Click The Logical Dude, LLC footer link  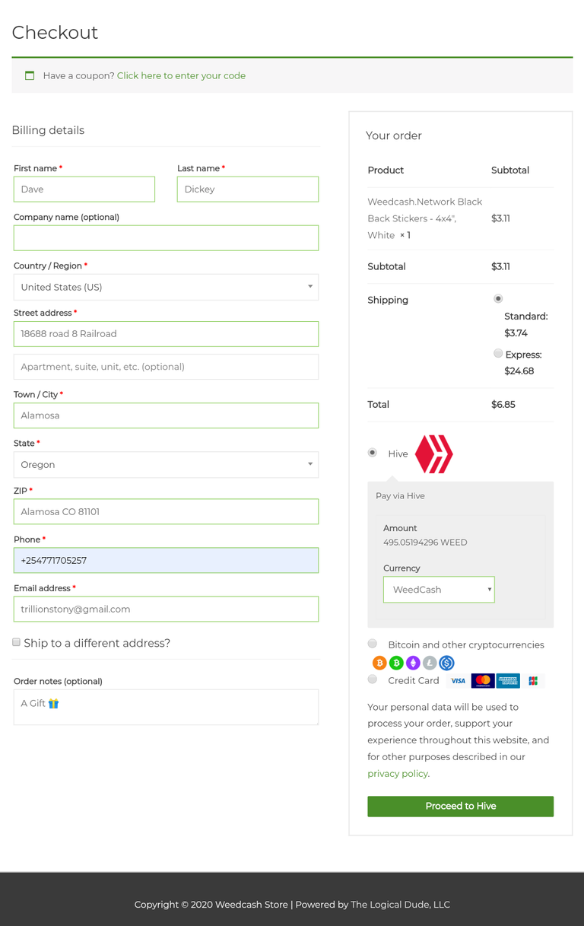400,905
